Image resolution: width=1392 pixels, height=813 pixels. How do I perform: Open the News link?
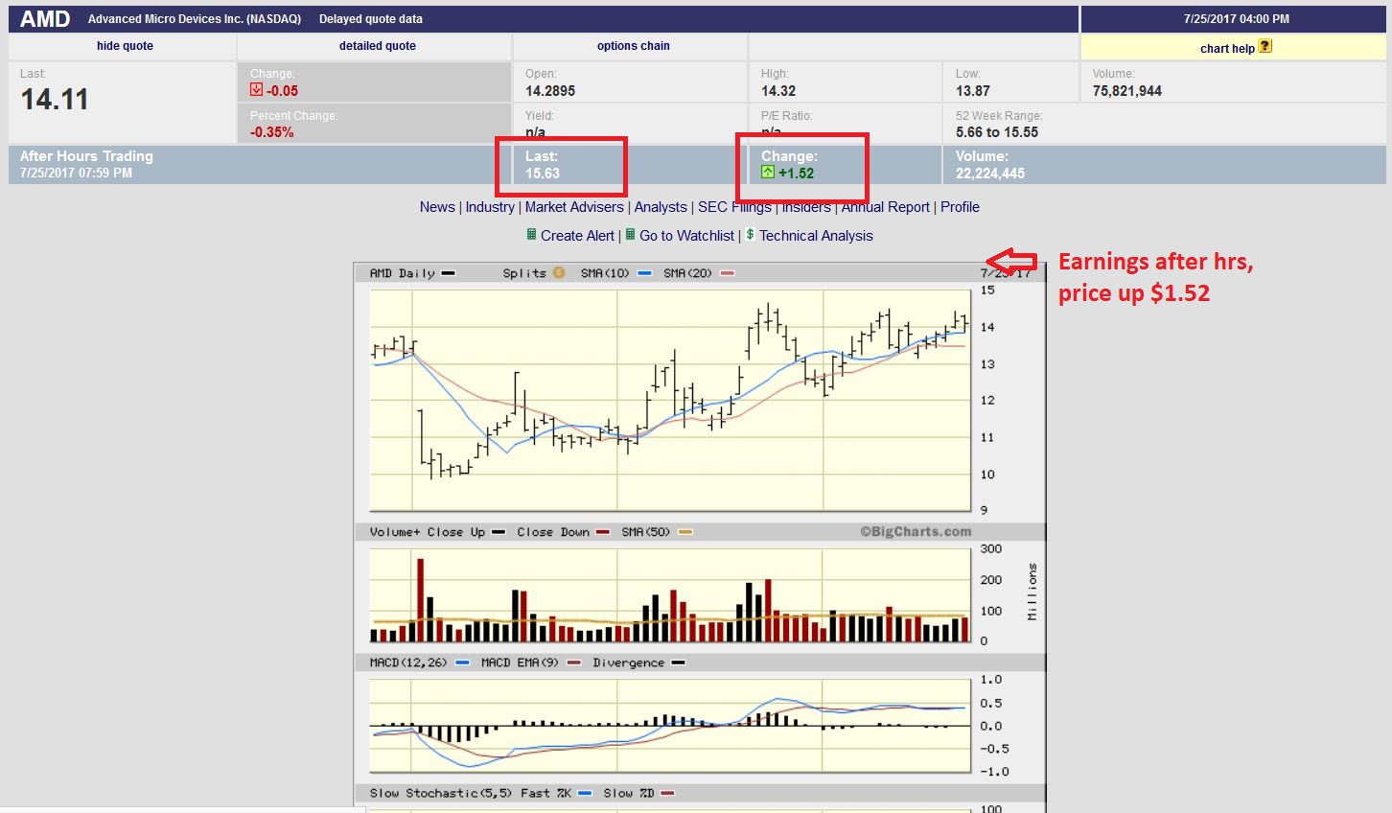click(x=437, y=207)
